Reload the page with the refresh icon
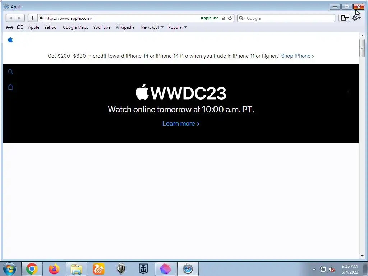Viewport: 368px width, 276px height. [230, 18]
